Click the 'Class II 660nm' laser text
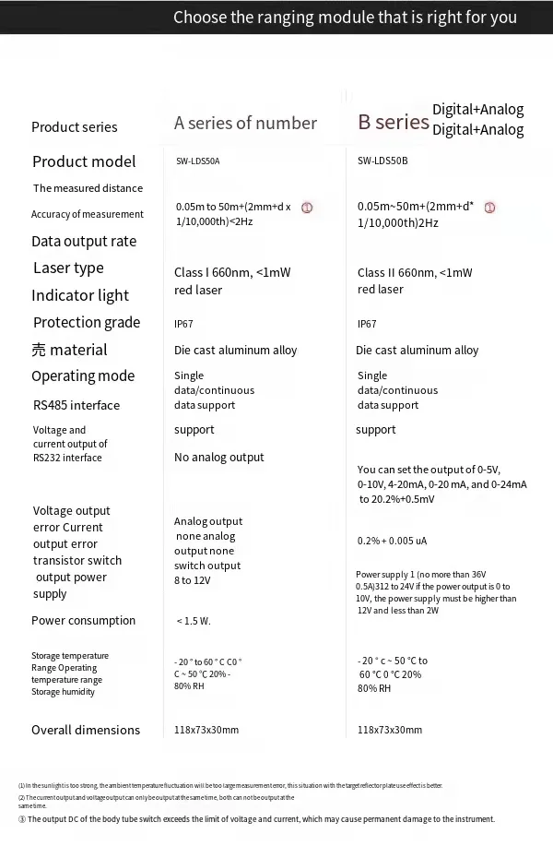 coord(414,272)
